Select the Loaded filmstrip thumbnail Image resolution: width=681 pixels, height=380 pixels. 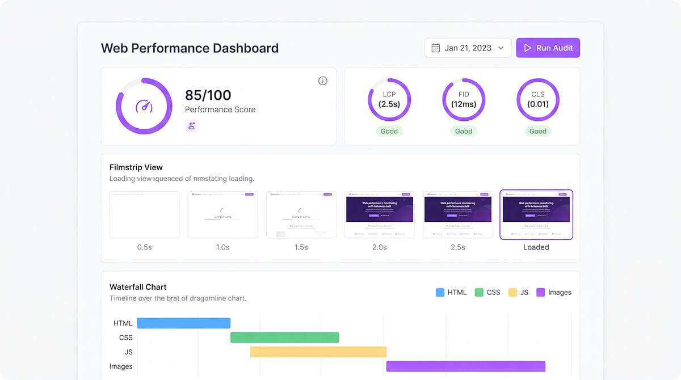536,214
